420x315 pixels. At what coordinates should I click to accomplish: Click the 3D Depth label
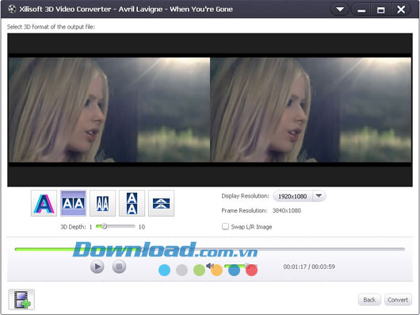[x=73, y=227]
